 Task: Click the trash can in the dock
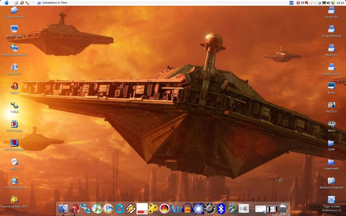pos(283,208)
